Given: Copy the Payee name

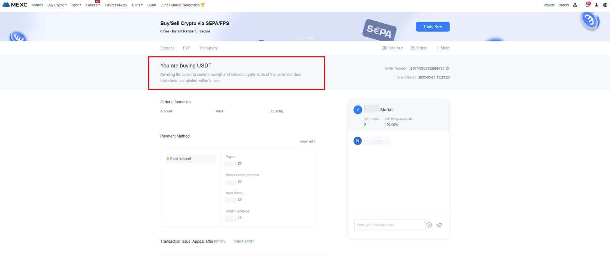Looking at the screenshot, I should pos(240,163).
